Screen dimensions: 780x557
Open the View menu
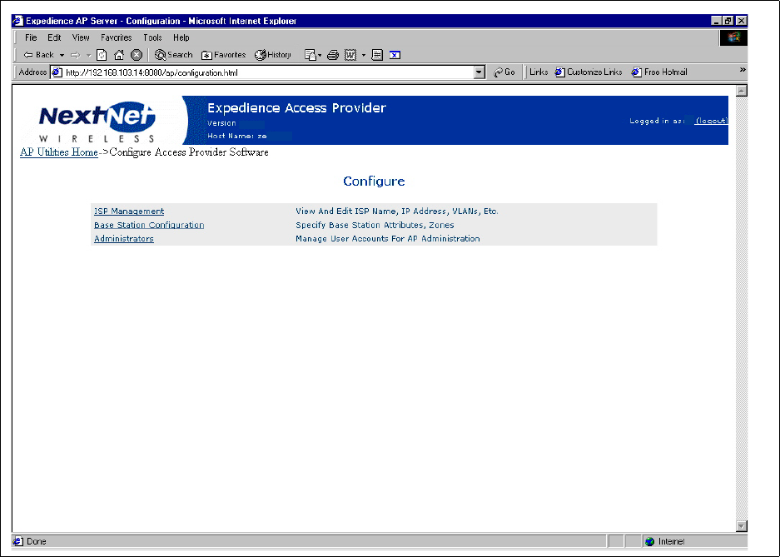click(x=81, y=37)
